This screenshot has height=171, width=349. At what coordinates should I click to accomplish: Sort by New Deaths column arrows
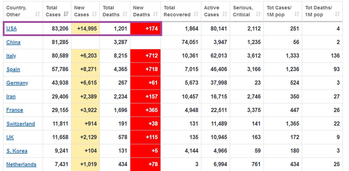pos(155,14)
